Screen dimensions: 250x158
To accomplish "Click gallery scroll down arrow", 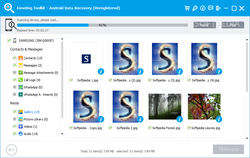I will [247, 138].
